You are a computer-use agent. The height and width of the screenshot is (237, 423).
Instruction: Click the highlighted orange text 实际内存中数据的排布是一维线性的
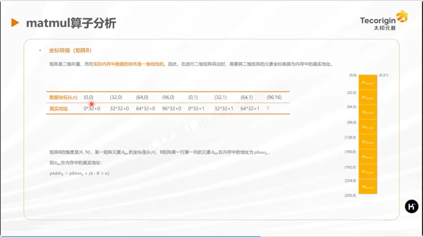tap(128, 64)
